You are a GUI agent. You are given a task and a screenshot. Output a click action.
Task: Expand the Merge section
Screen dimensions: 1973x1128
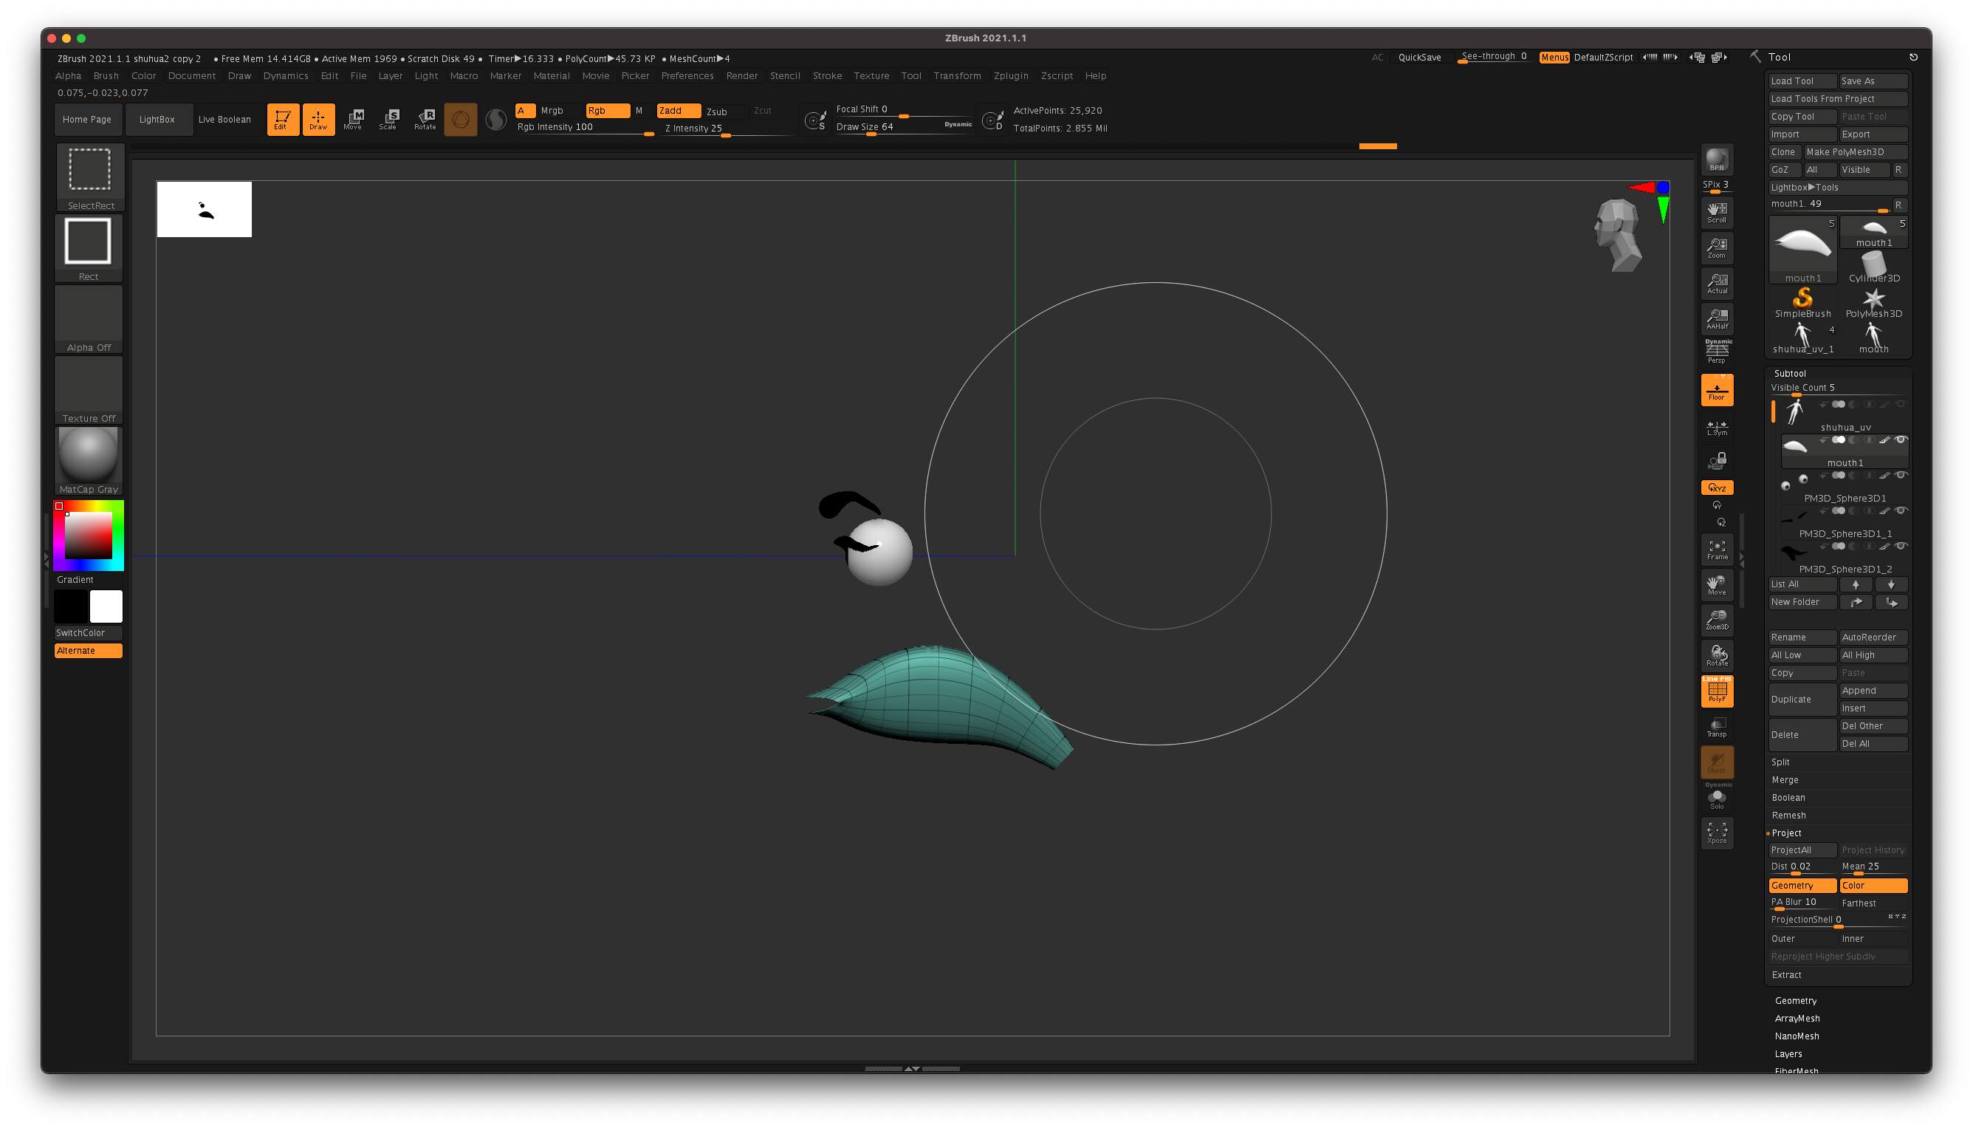click(1785, 780)
